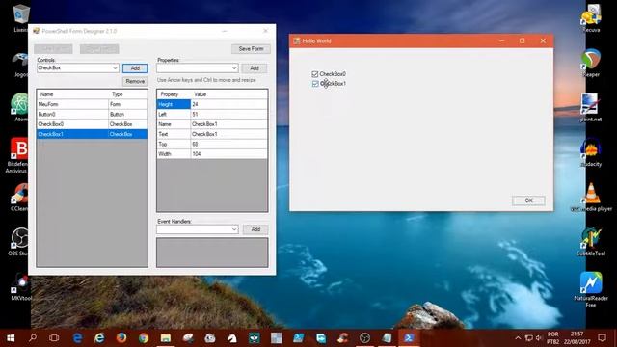Screen dimensions: 617x347
Task: Click the Type column header
Action: [x=127, y=94]
